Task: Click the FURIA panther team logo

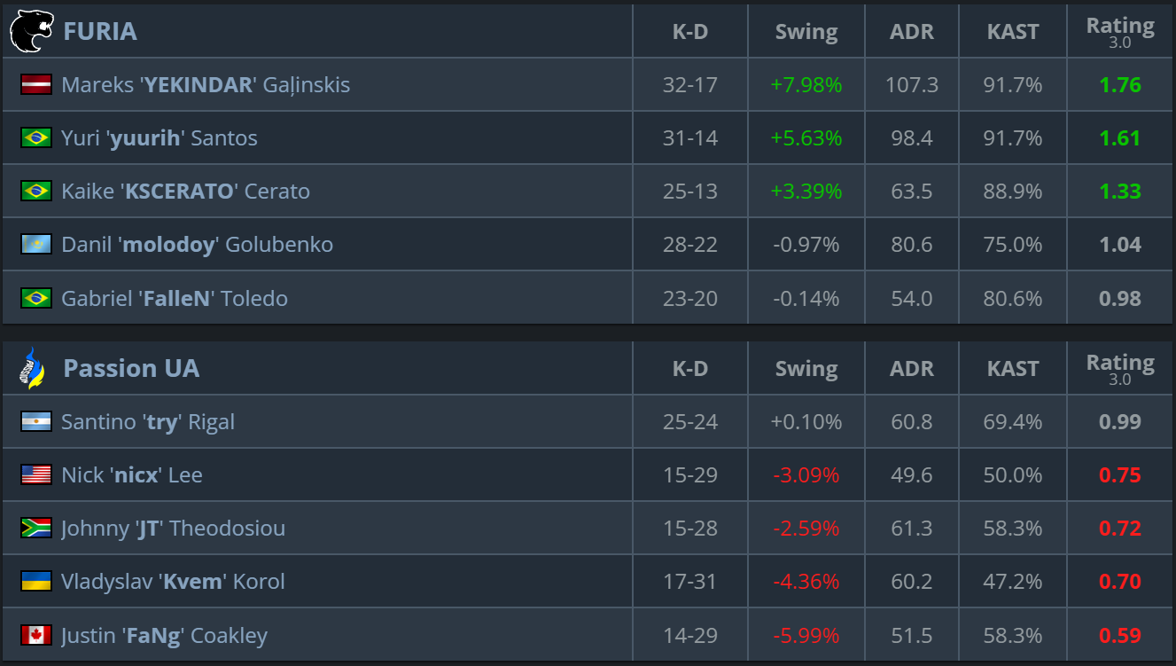Action: point(32,31)
